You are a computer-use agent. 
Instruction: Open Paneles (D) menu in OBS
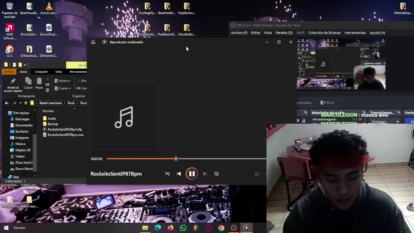[284, 33]
